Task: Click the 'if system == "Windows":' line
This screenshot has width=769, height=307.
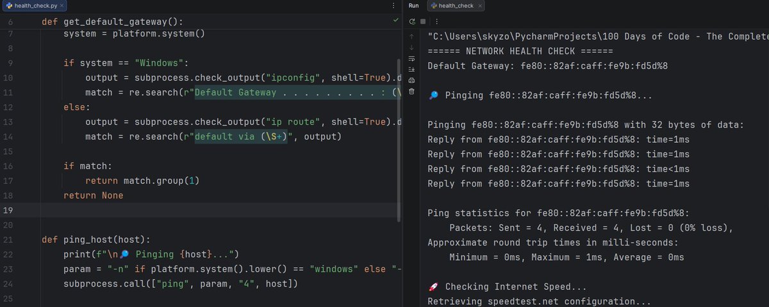Action: point(126,63)
